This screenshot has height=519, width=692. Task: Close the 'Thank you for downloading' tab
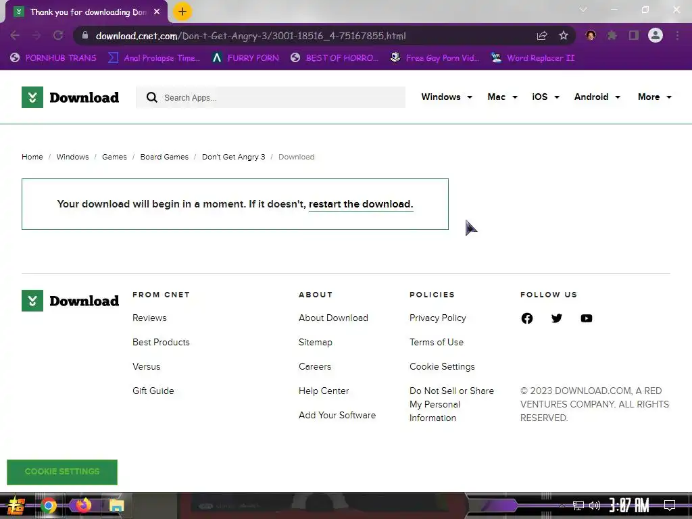click(157, 12)
